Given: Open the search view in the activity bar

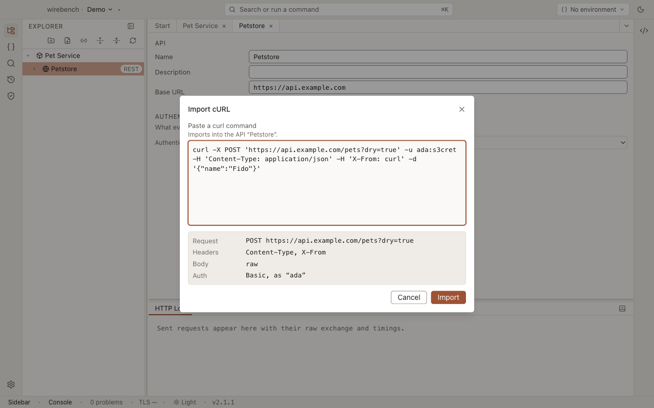Looking at the screenshot, I should [x=11, y=63].
